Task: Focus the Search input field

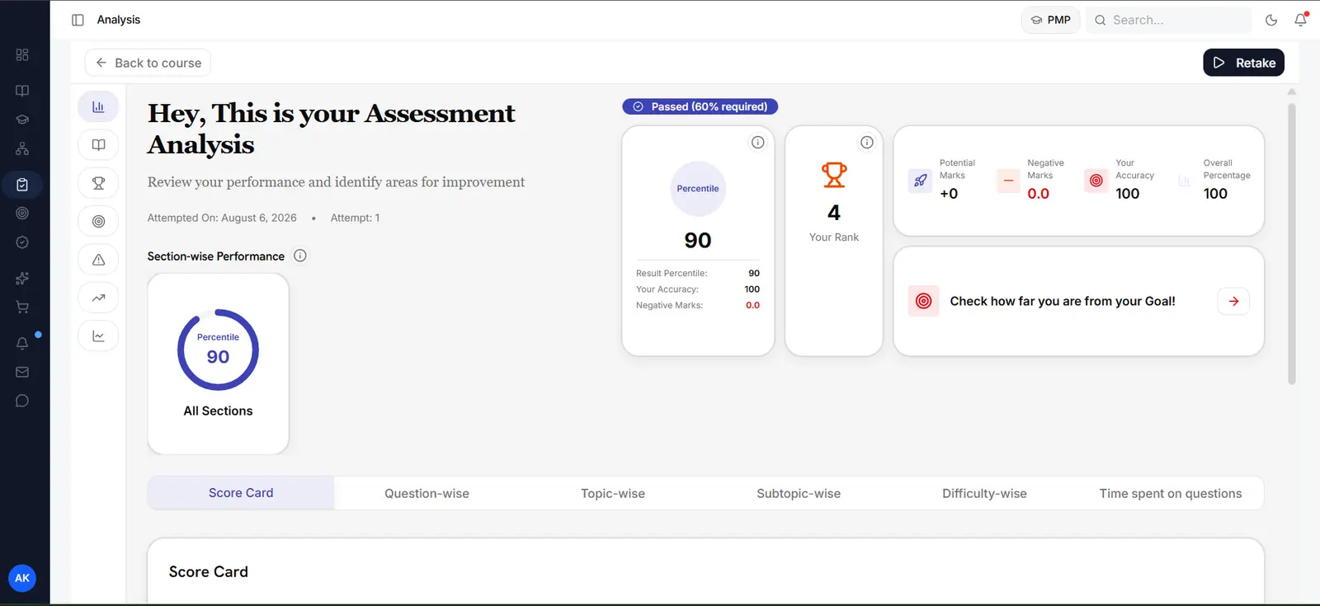Action: click(x=1168, y=20)
